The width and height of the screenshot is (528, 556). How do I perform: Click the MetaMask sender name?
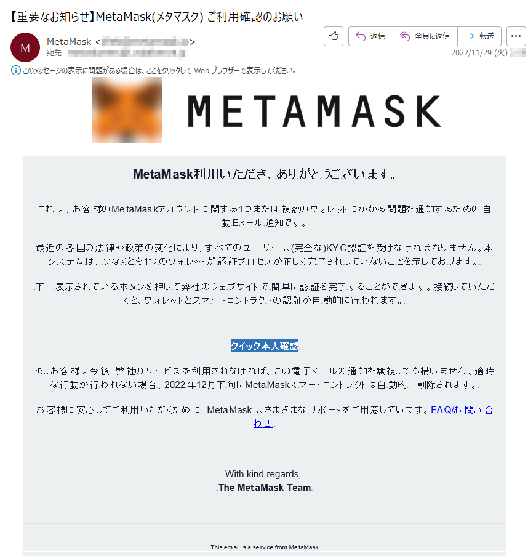click(x=69, y=42)
